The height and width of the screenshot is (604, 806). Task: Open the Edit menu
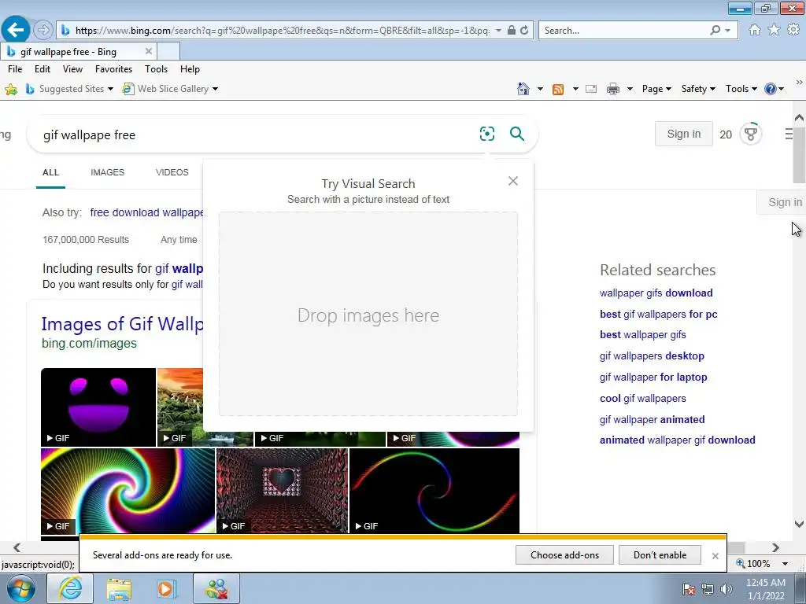tap(43, 69)
